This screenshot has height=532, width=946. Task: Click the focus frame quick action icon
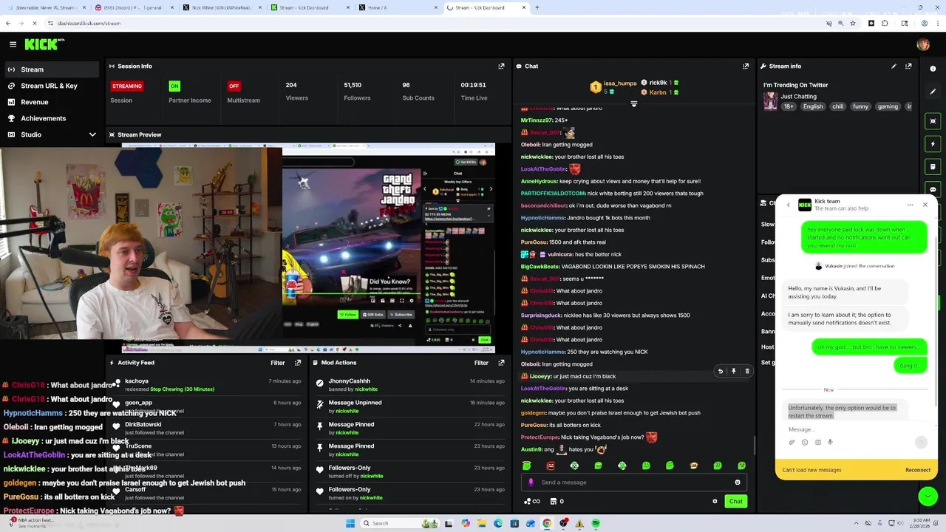[x=933, y=121]
